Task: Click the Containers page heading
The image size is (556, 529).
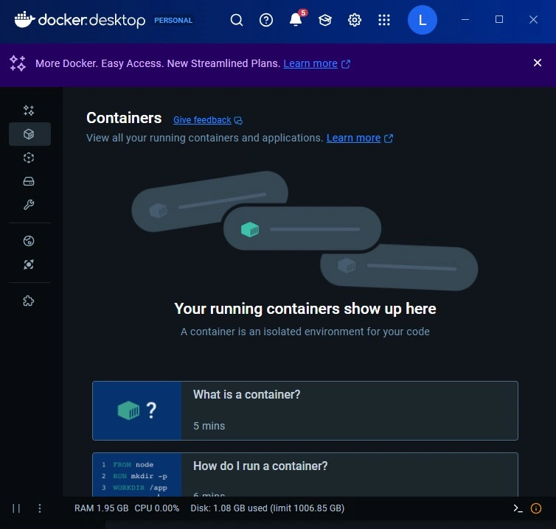Action: [124, 118]
